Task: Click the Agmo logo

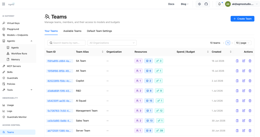Action: point(11,4)
